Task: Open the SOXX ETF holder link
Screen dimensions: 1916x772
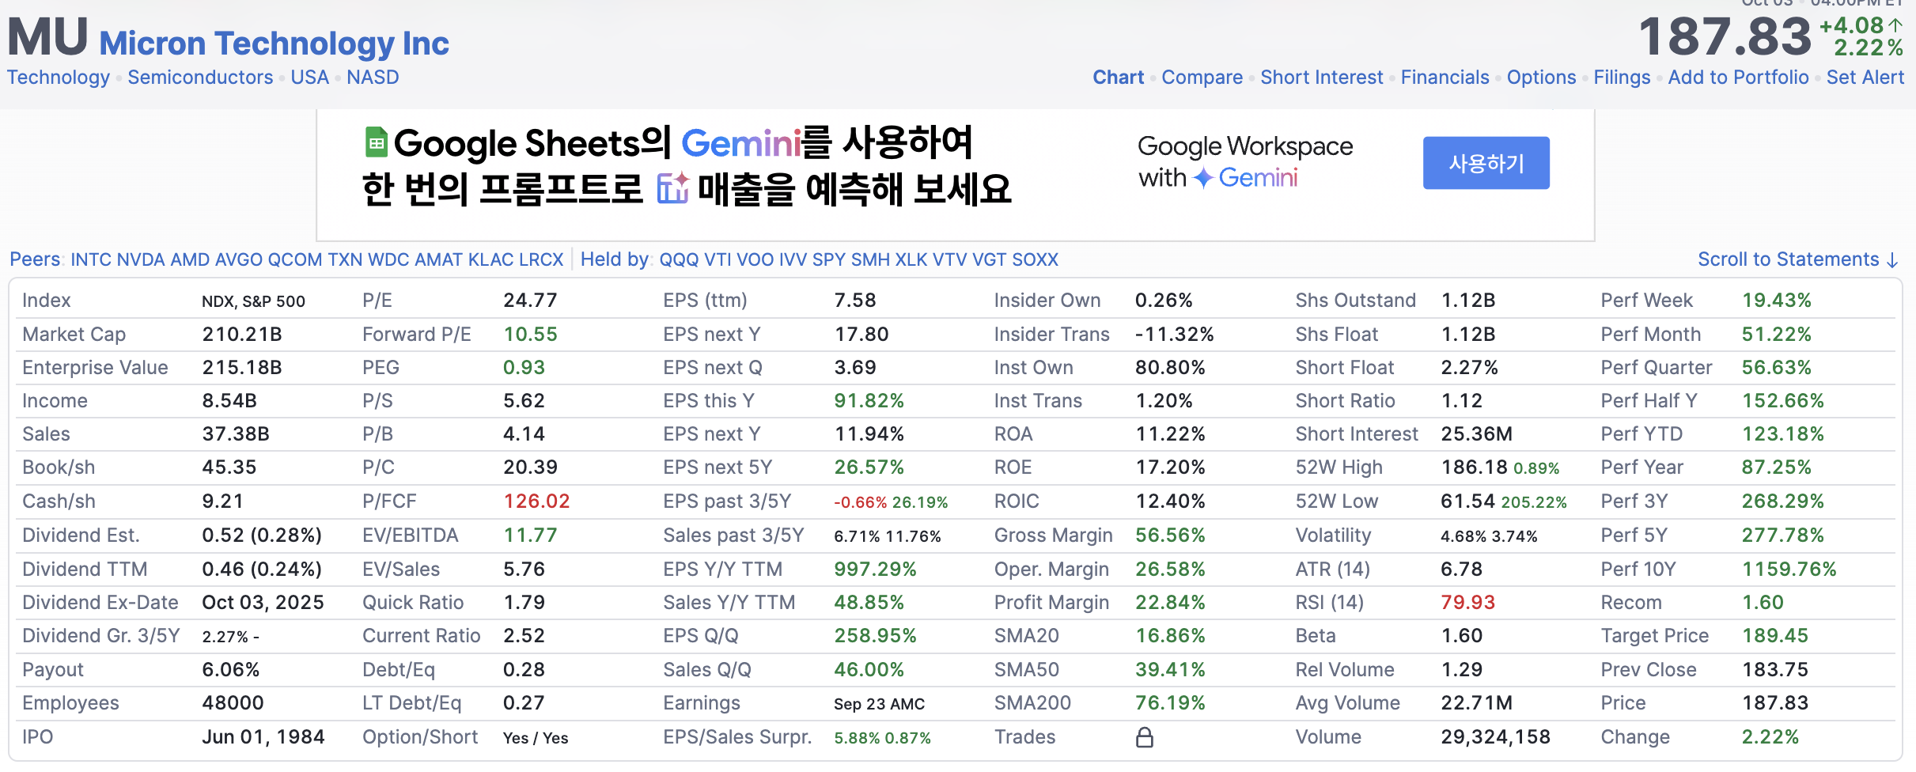Action: pos(1035,259)
